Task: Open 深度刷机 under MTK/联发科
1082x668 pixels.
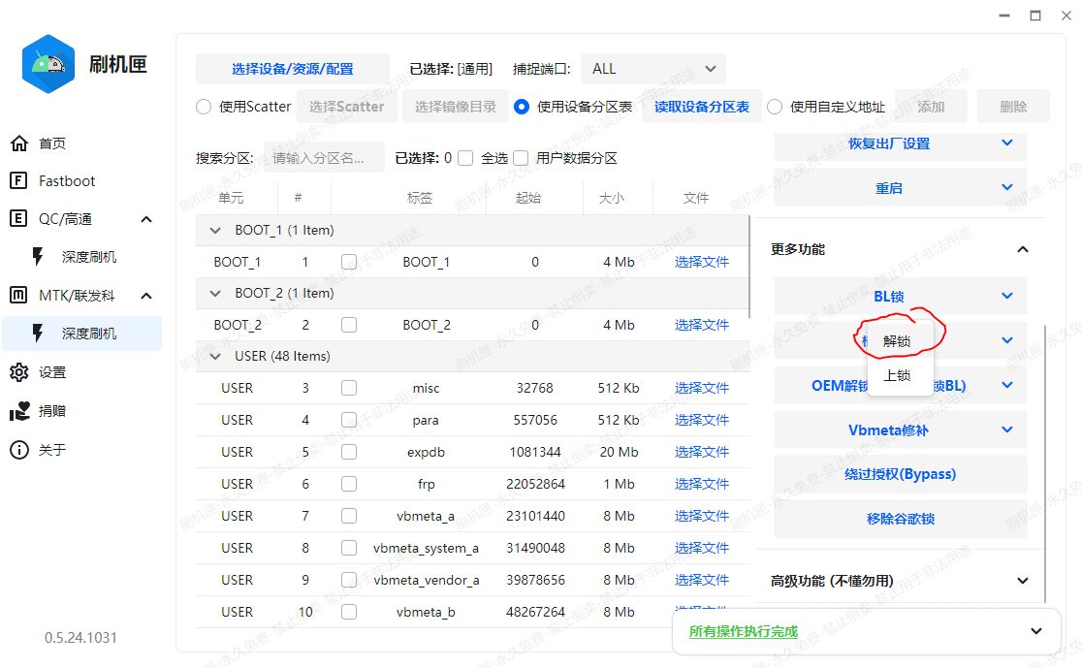Action: click(x=89, y=334)
